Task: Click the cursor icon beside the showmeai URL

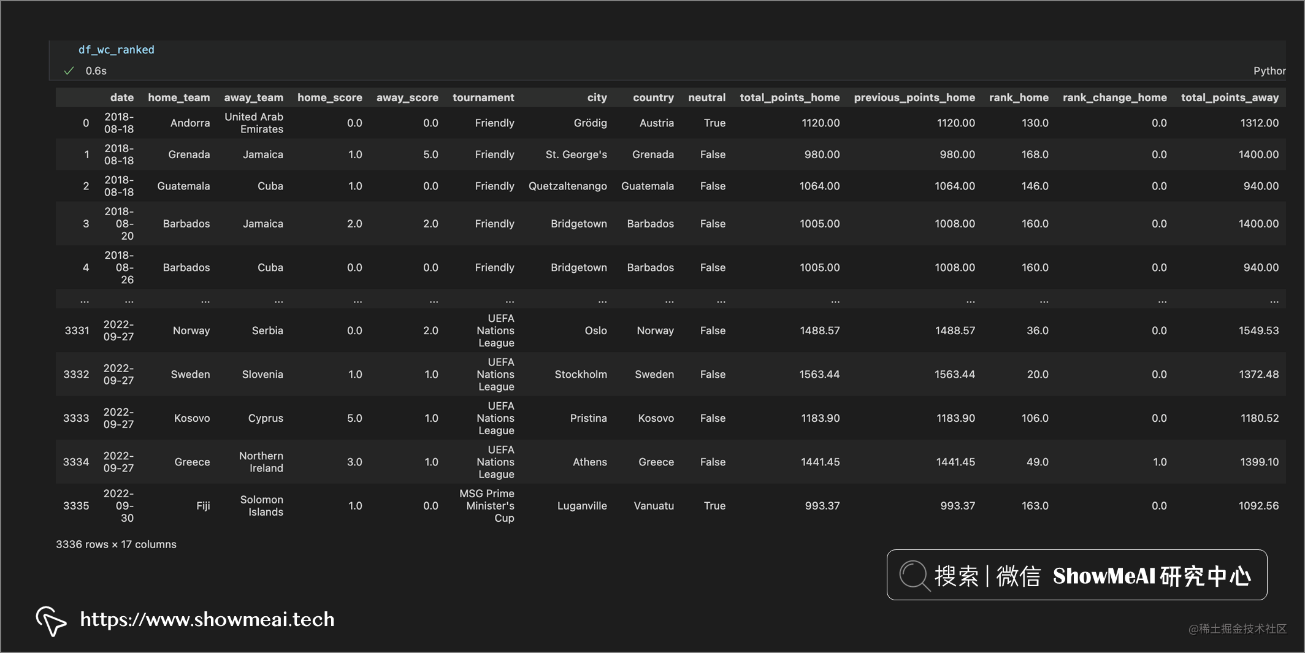Action: (x=51, y=621)
